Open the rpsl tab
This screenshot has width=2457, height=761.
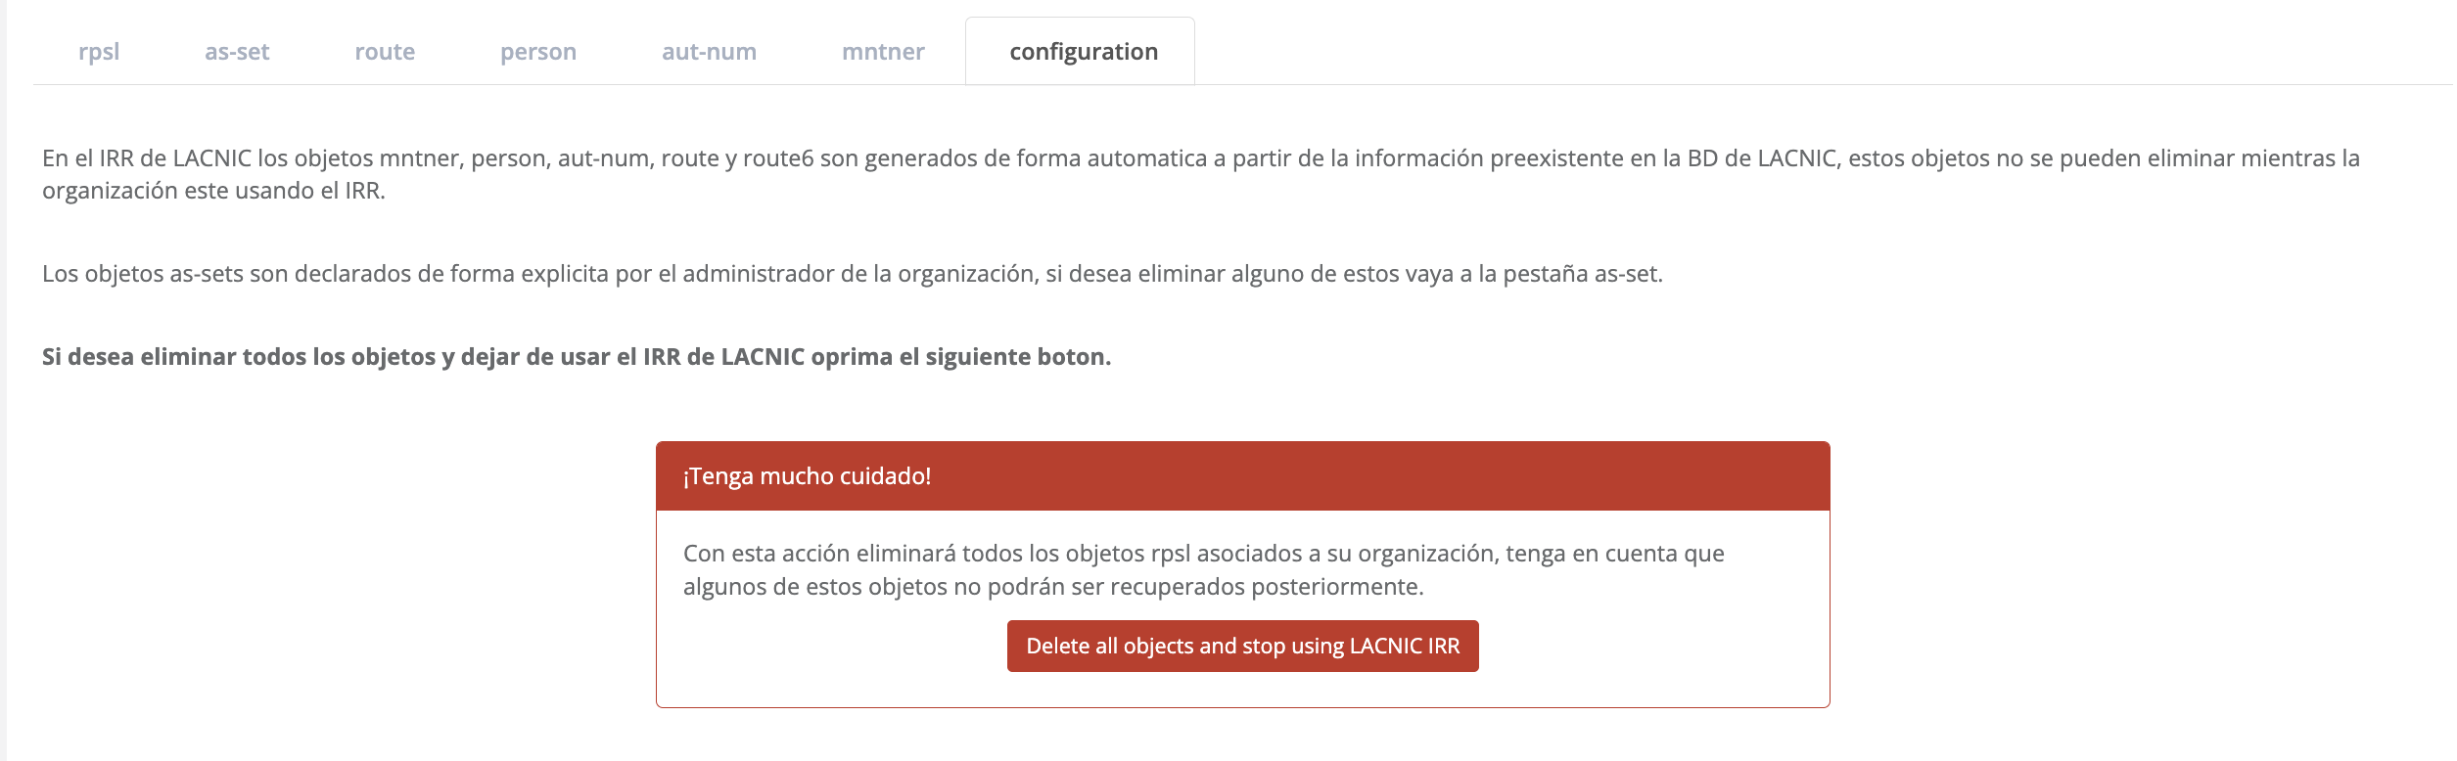pos(99,52)
